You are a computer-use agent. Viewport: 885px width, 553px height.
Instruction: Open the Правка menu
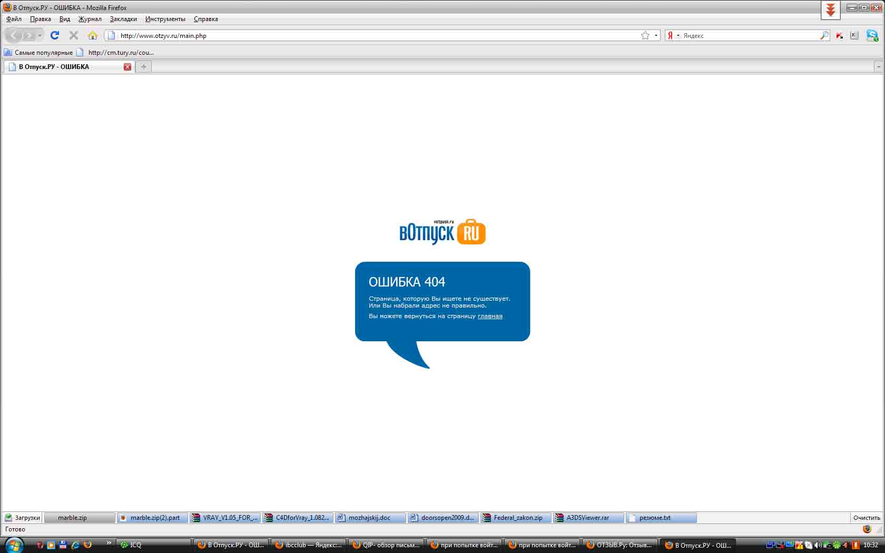click(41, 19)
